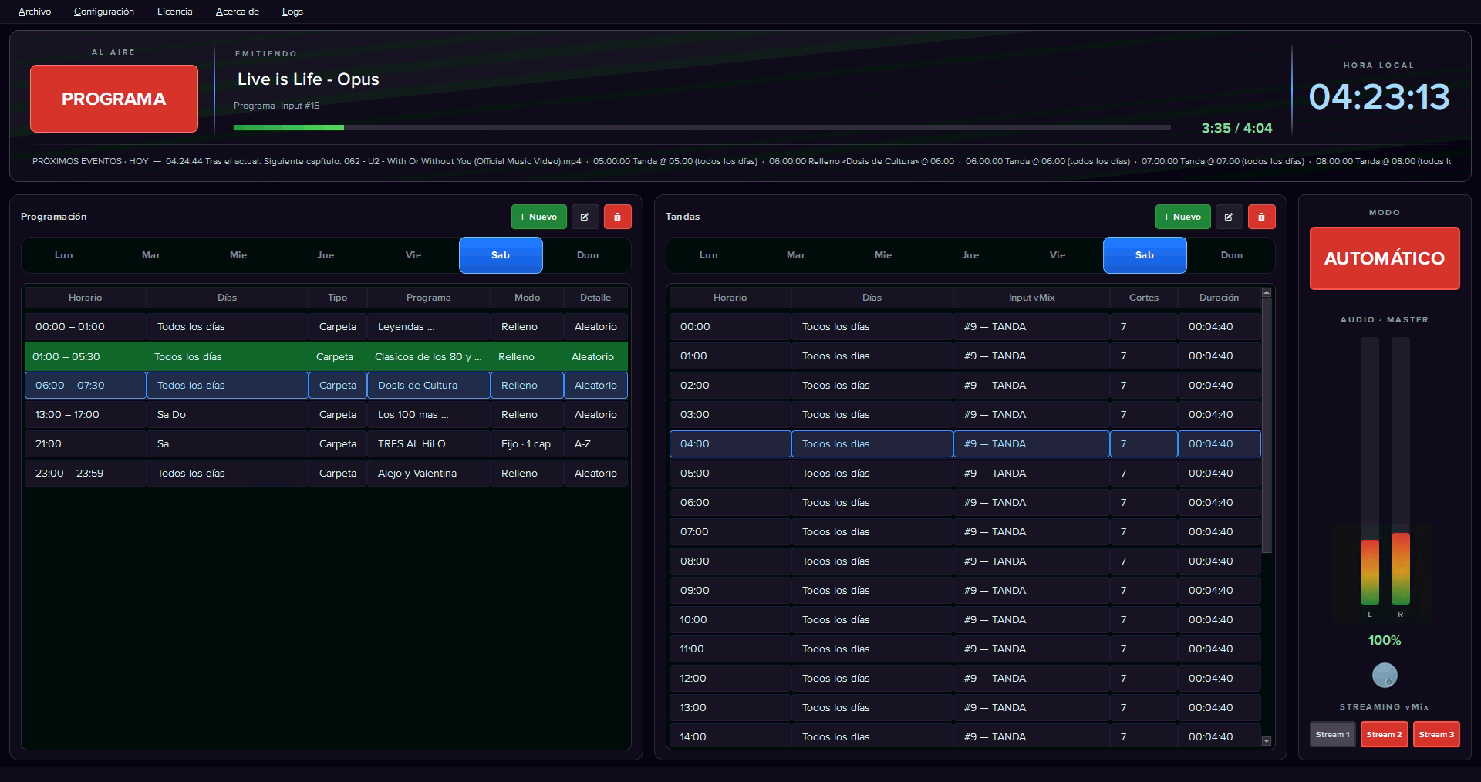The image size is (1481, 782).
Task: Open the Logs menu
Action: (292, 12)
